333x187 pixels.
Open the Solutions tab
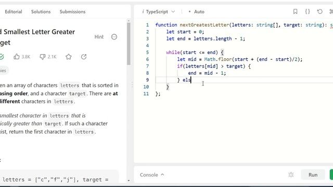(41, 11)
